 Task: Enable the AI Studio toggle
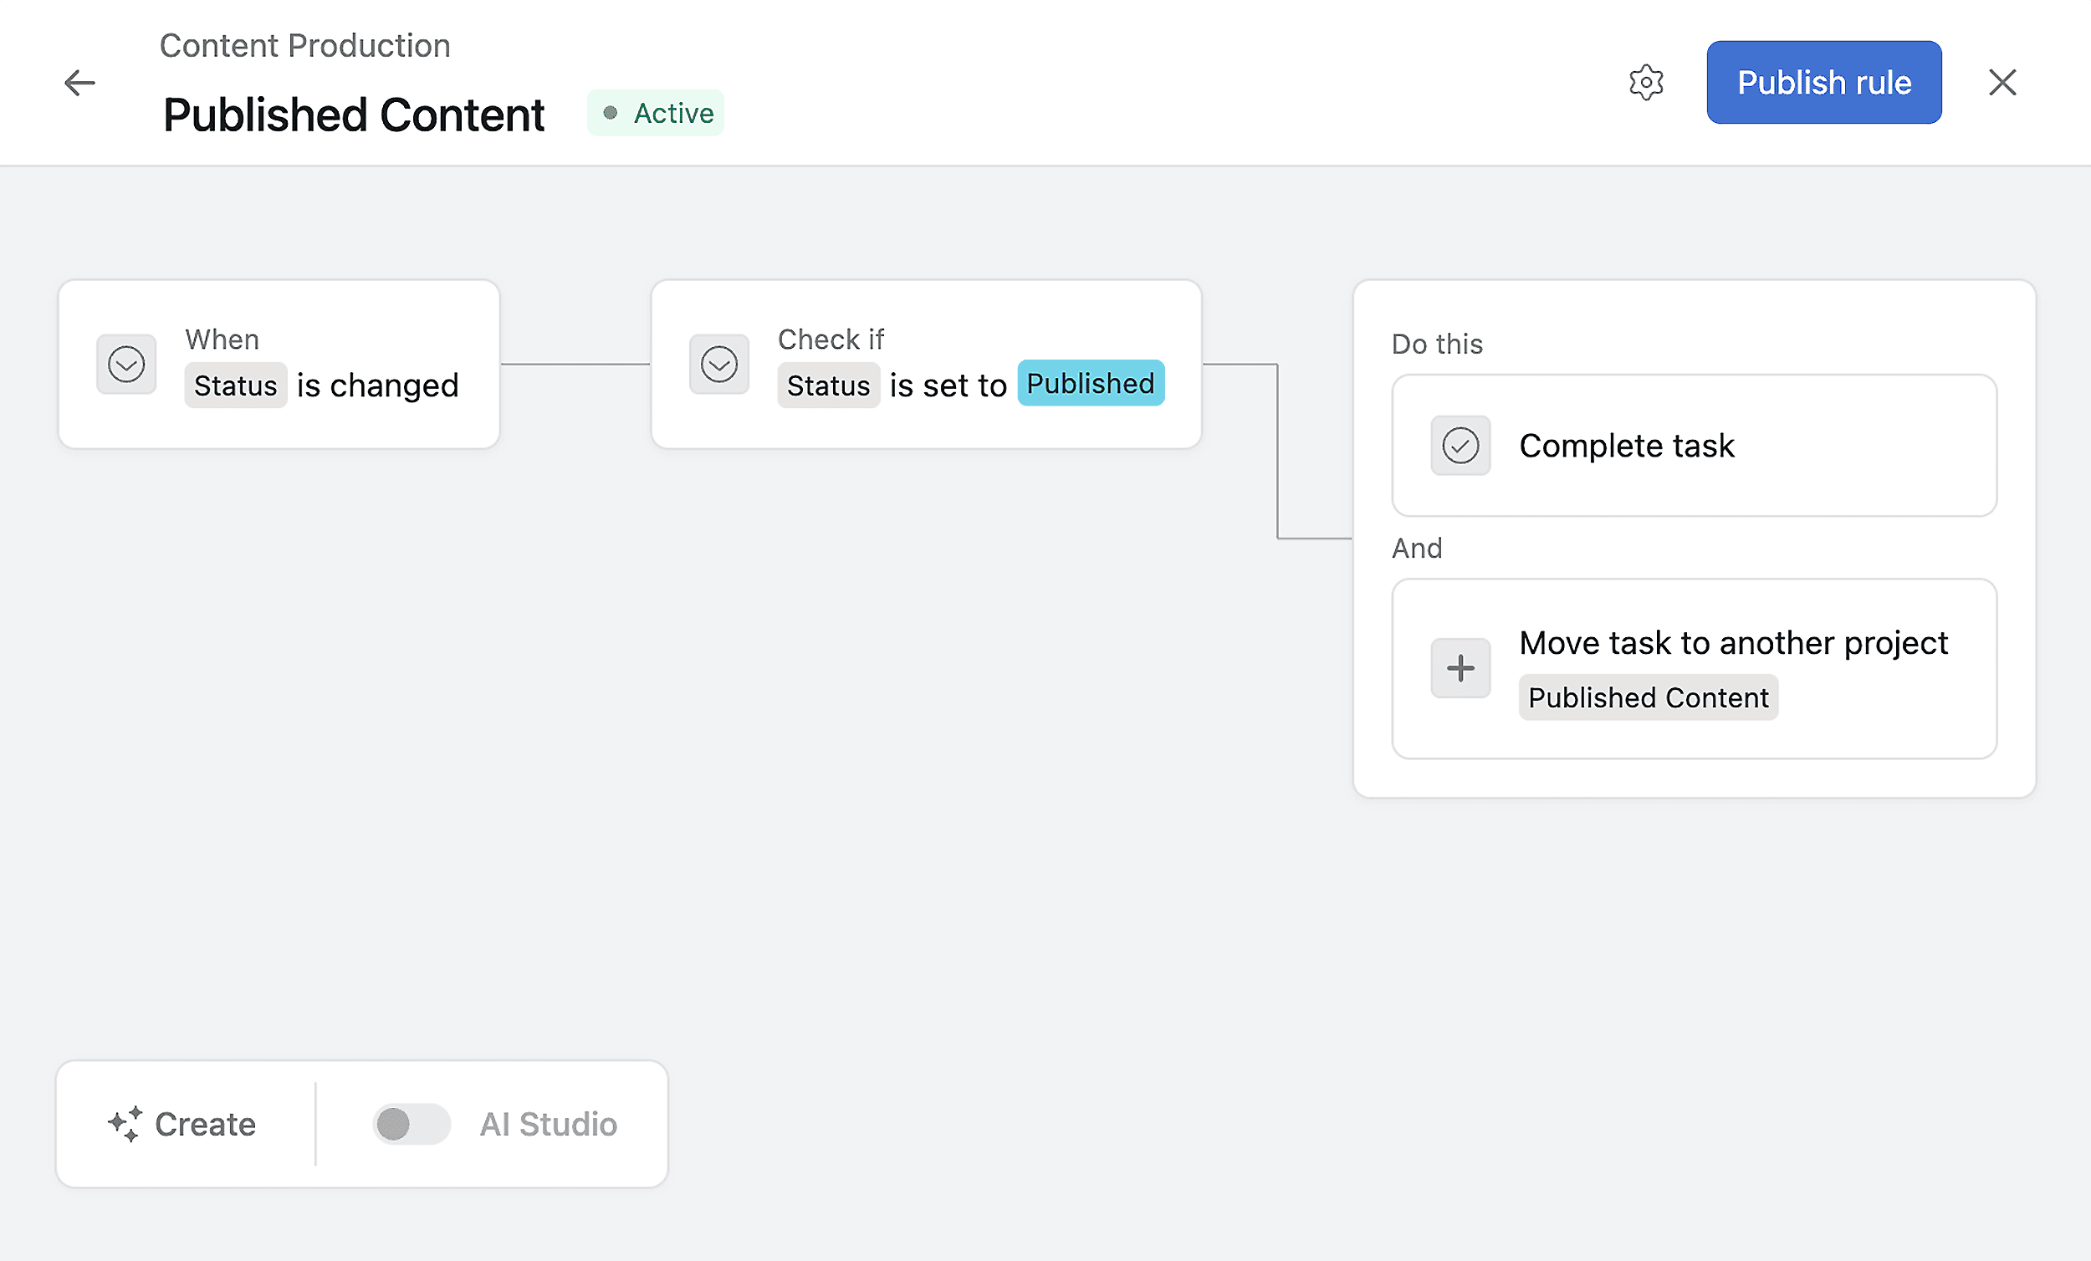tap(411, 1124)
